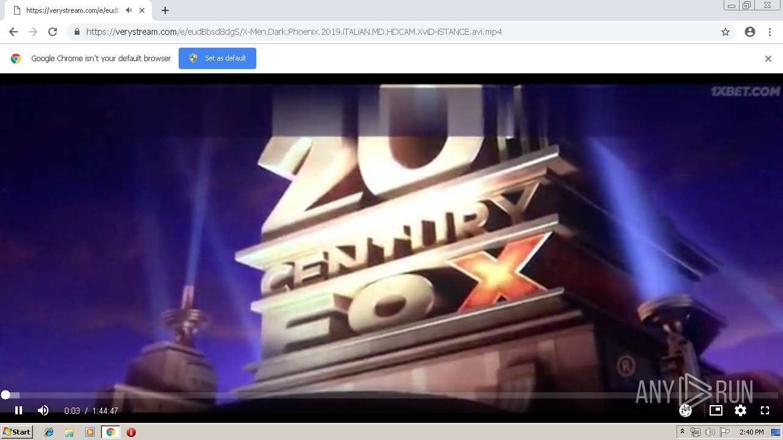Image resolution: width=783 pixels, height=440 pixels.
Task: Close the verystream tab
Action: pyautogui.click(x=142, y=10)
